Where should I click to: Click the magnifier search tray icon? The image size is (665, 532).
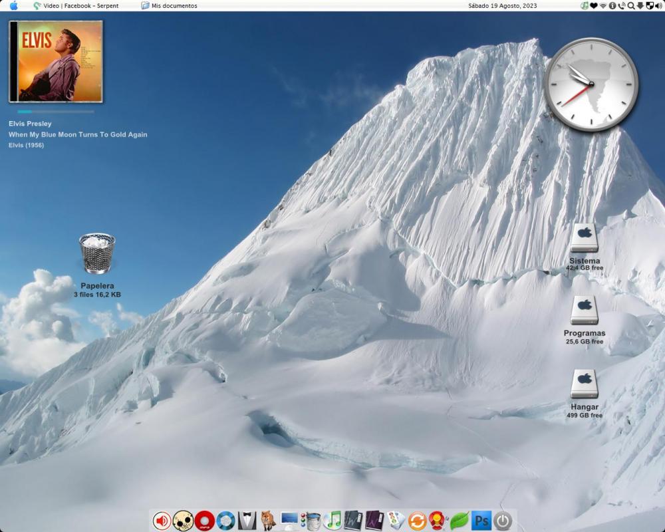click(x=630, y=5)
